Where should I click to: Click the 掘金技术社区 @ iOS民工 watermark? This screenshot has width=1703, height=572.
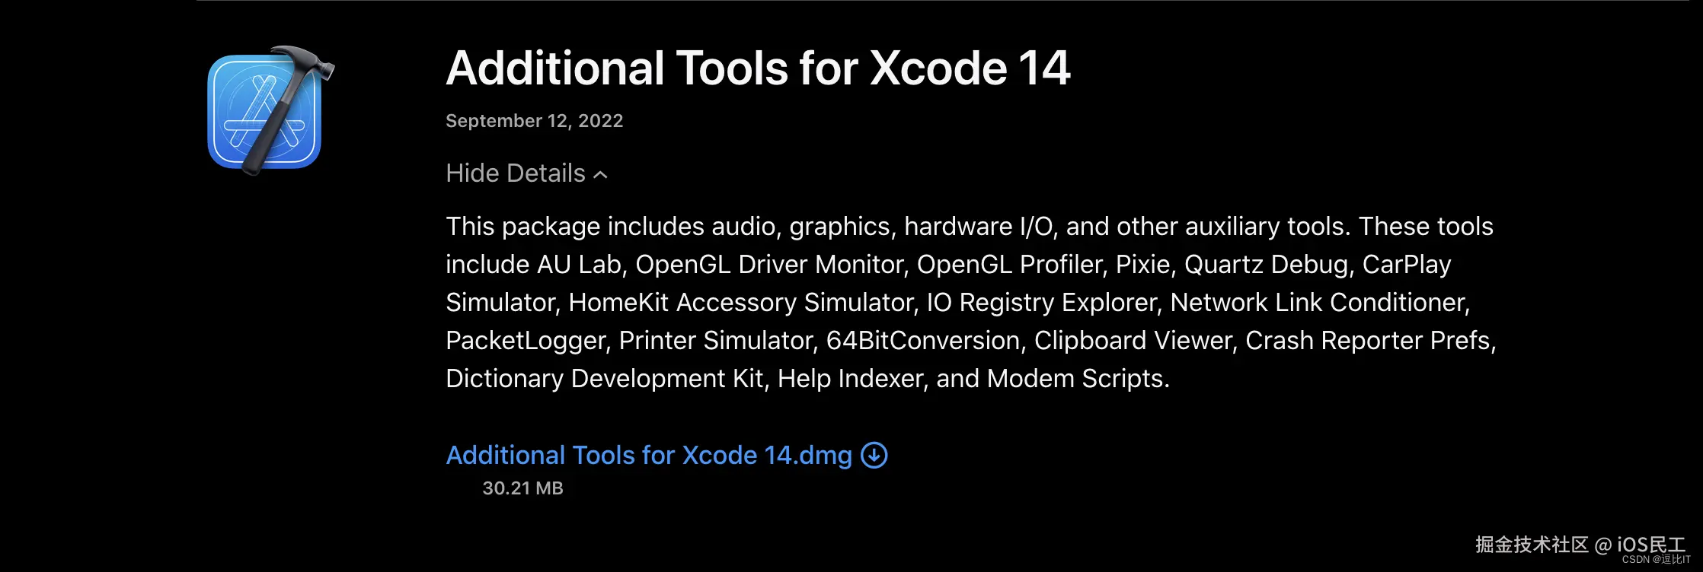pos(1579,545)
